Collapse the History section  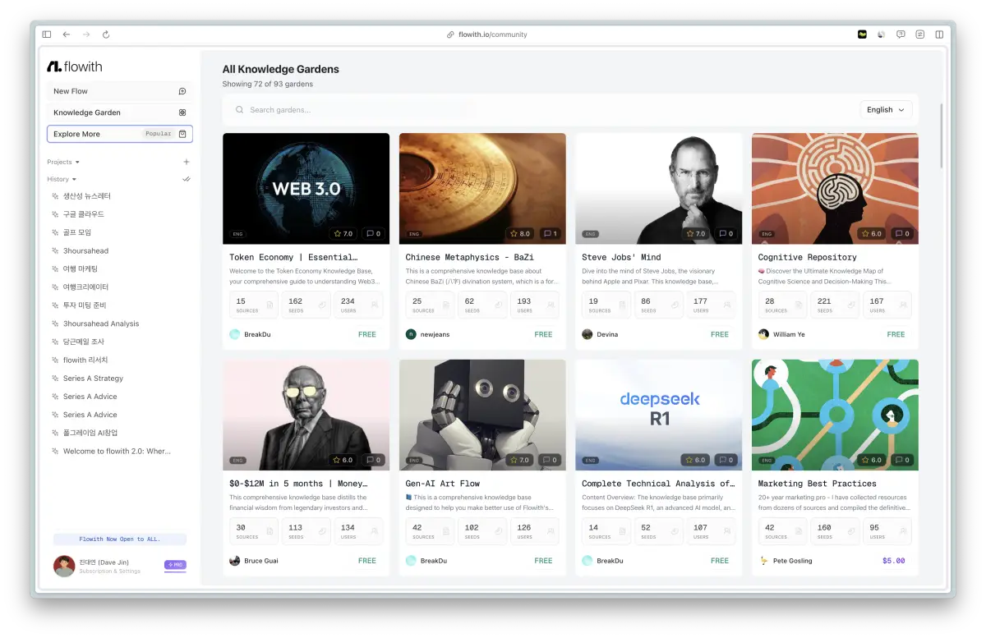(x=62, y=179)
